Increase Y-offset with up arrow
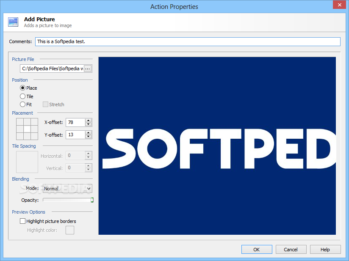This screenshot has height=261, width=349. [89, 133]
